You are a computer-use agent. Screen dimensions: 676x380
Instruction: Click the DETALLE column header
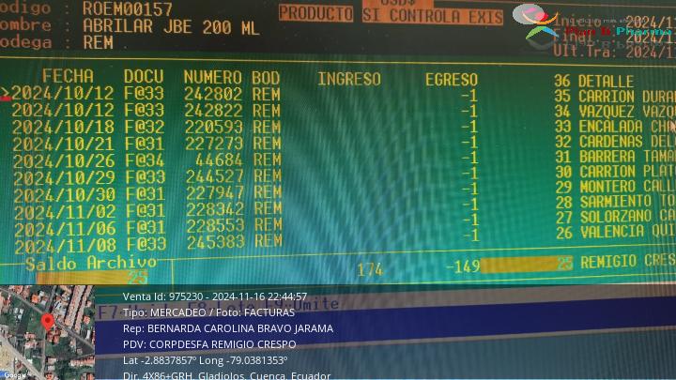[x=606, y=81]
